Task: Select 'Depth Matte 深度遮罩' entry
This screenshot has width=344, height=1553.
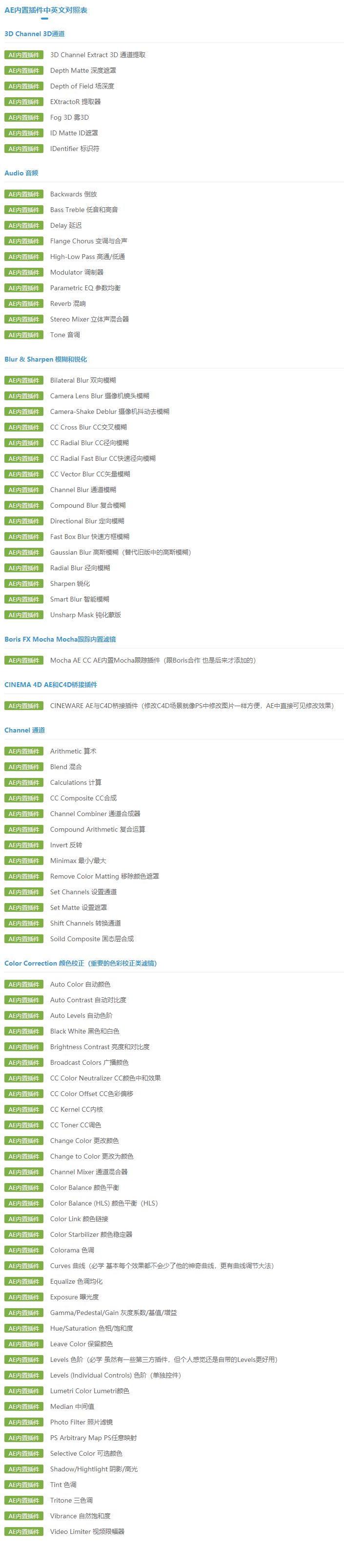Action: (83, 70)
